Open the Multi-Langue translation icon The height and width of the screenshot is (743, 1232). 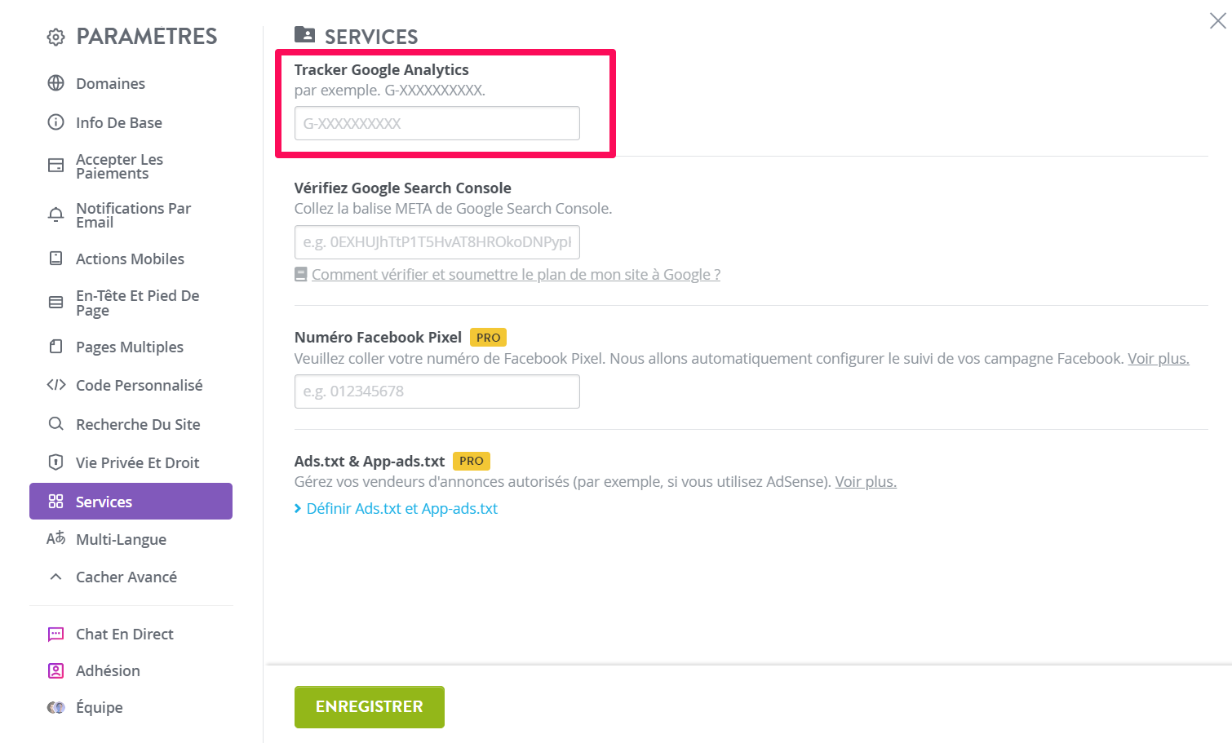tap(55, 539)
